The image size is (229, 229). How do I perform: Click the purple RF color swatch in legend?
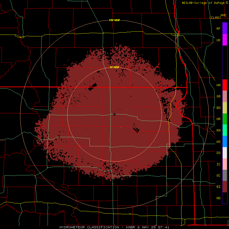coord(225,28)
